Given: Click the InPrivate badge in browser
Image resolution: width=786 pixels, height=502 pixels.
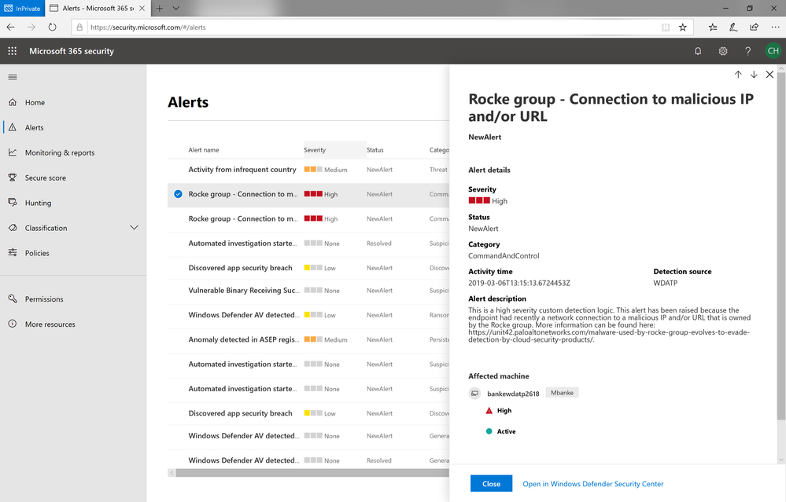Looking at the screenshot, I should pyautogui.click(x=22, y=8).
